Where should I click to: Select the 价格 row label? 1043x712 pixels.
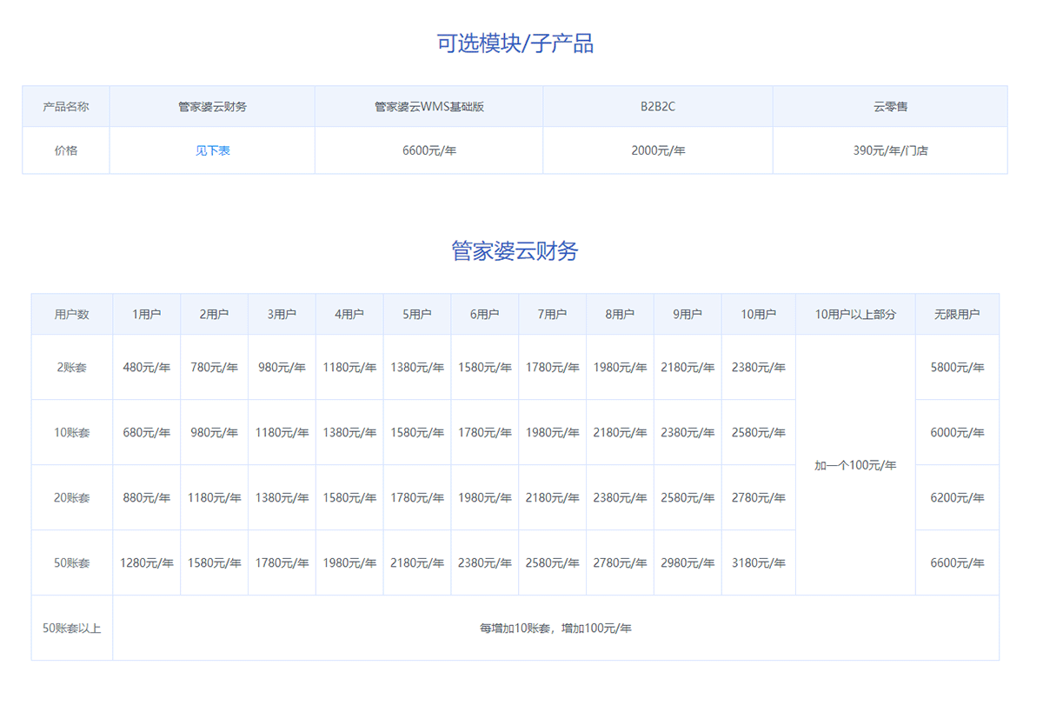66,150
